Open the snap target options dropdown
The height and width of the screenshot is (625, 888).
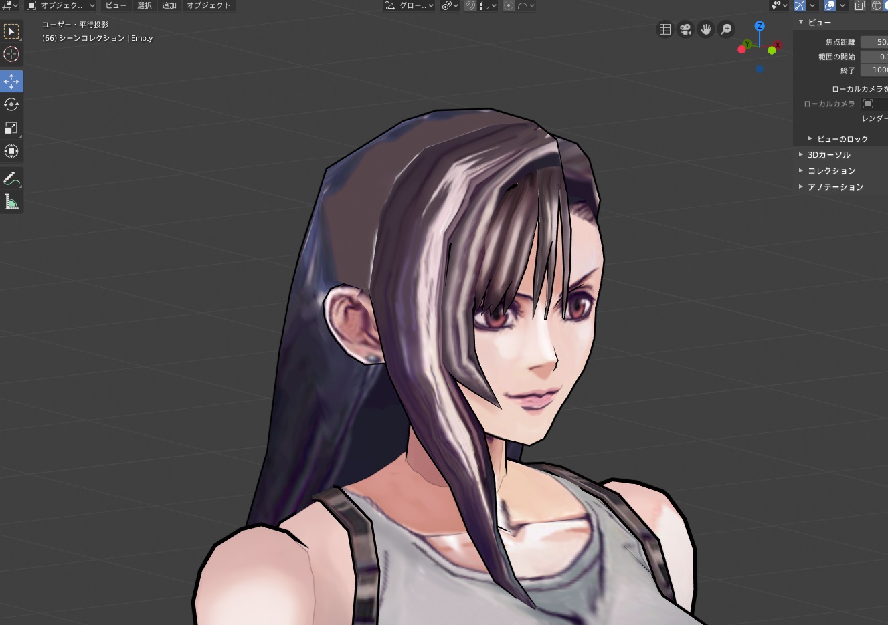pos(489,5)
